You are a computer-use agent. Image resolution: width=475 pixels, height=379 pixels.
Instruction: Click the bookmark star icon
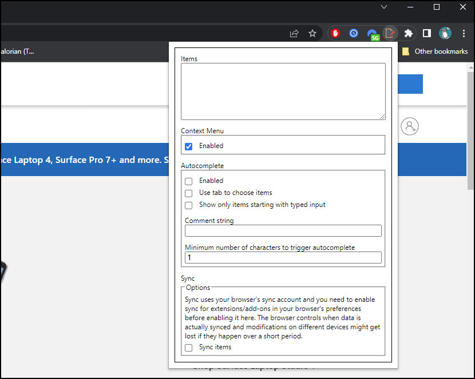(312, 33)
